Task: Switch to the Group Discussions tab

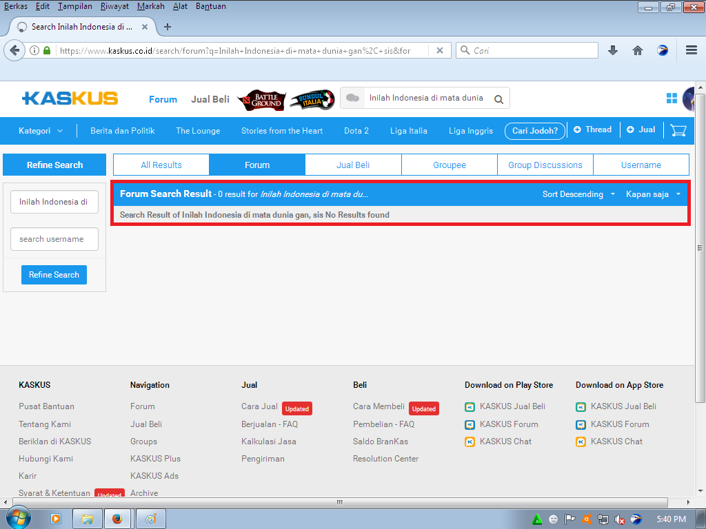Action: [545, 165]
